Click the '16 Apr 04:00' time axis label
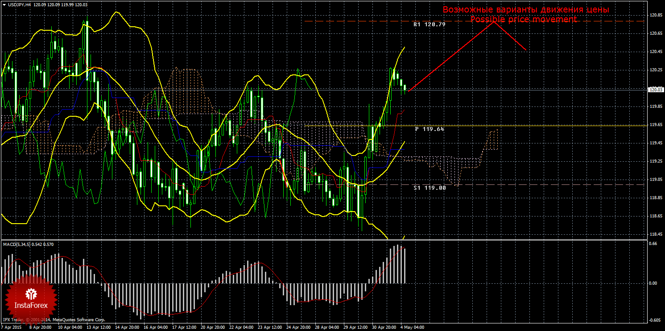Screen dimensions: 665x331 pos(156,327)
